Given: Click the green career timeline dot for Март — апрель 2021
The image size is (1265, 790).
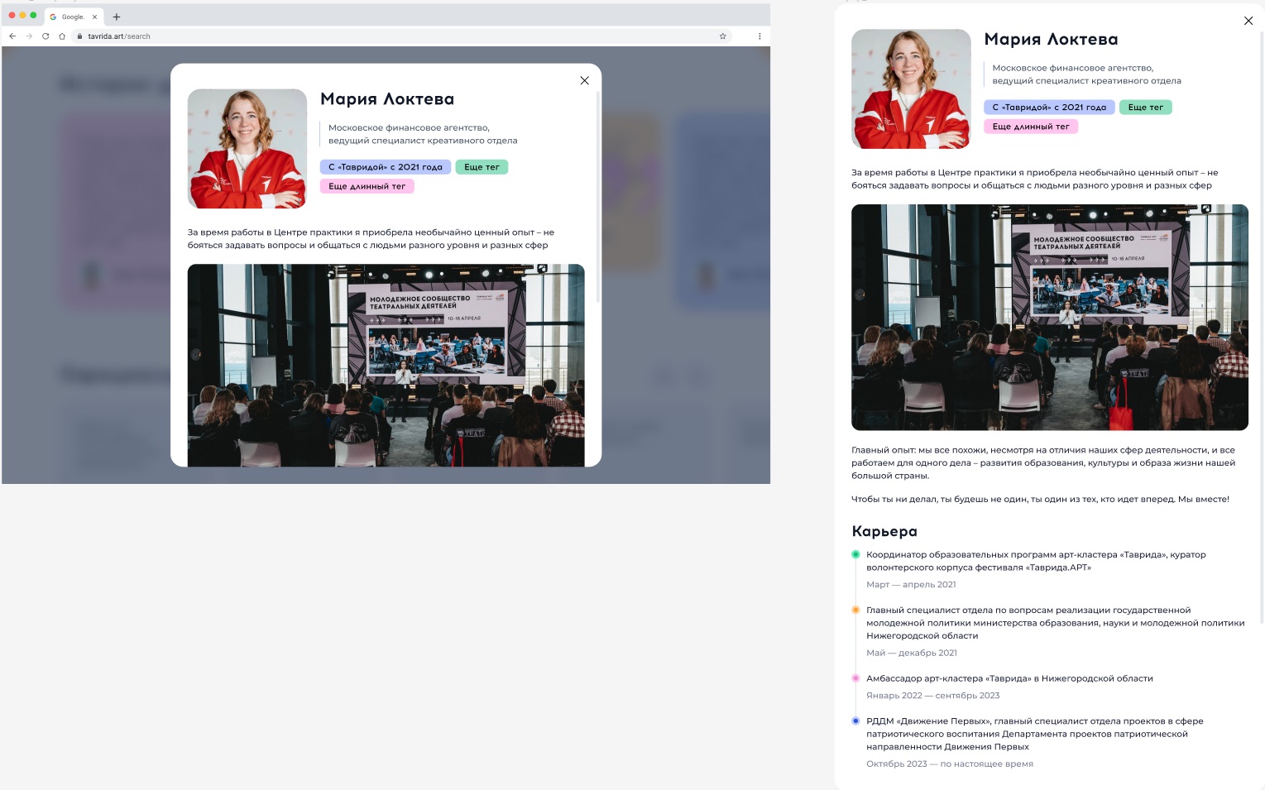Looking at the screenshot, I should point(855,554).
